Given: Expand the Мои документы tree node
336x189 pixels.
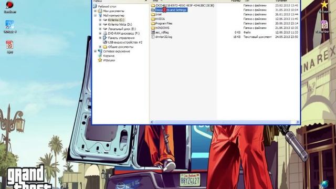Looking at the screenshot, I should pos(96,11).
